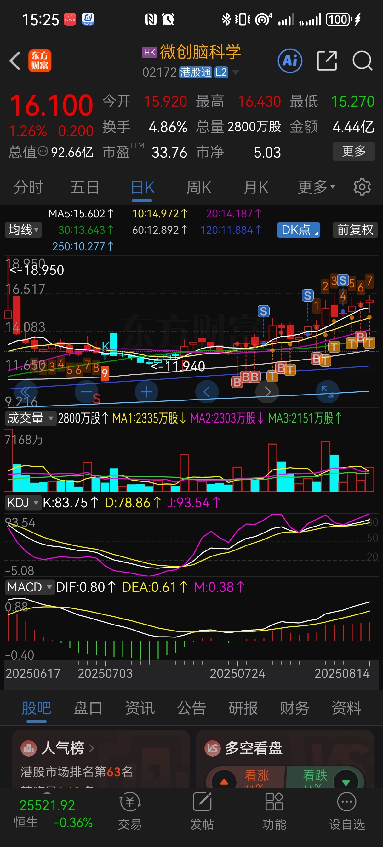This screenshot has width=383, height=847.
Task: Open the 资讯 tab
Action: coord(140,708)
